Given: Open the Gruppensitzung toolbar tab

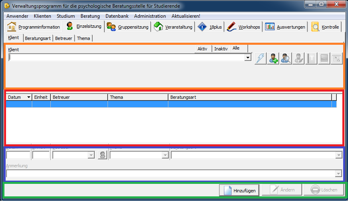Looking at the screenshot, I should pos(128,27).
